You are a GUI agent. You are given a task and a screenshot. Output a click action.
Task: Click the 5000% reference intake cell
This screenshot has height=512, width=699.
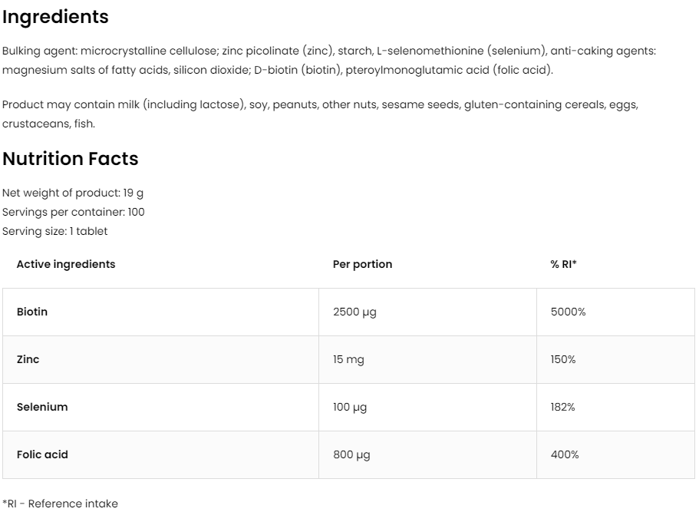[x=568, y=312]
